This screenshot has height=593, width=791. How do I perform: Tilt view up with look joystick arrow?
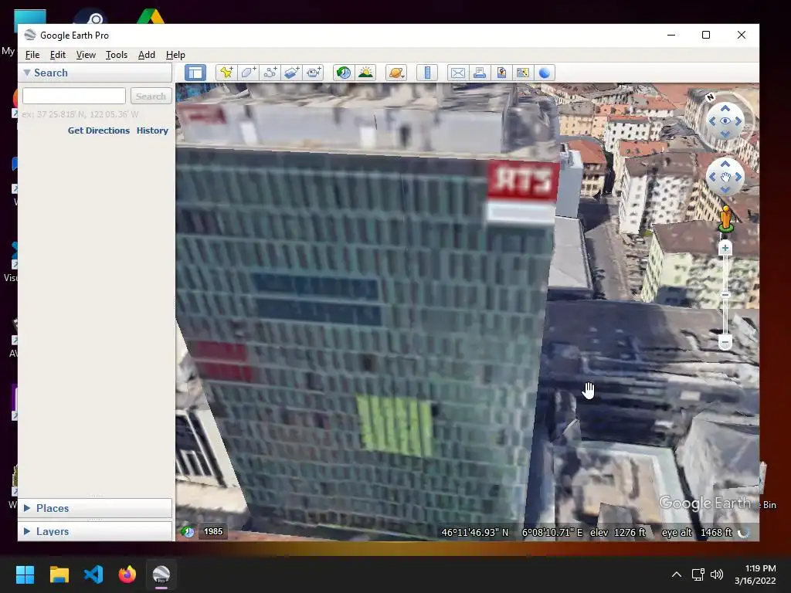click(725, 108)
